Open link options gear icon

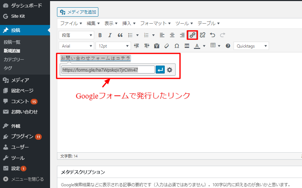point(170,70)
